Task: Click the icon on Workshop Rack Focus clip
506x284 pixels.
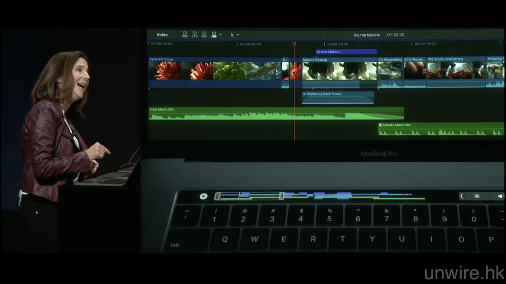Action: (x=304, y=94)
